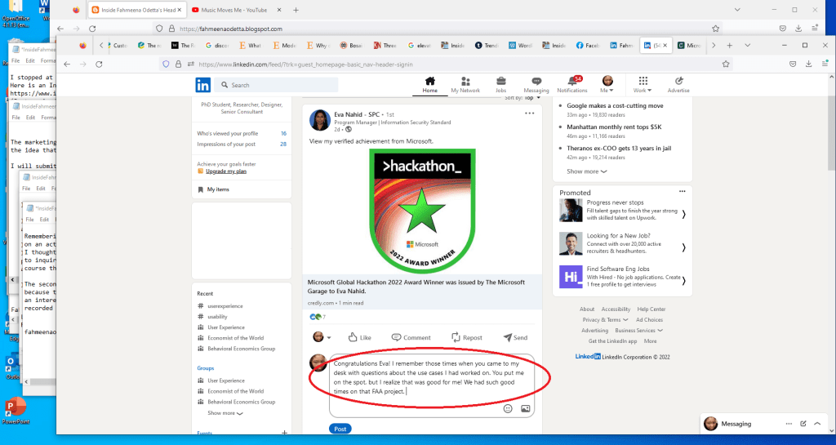Open Downloads icon in front Firefox toolbar
The height and width of the screenshot is (445, 836).
pos(808,64)
